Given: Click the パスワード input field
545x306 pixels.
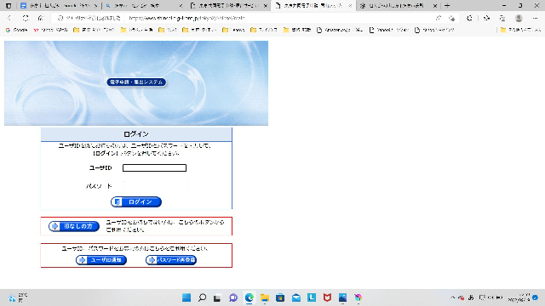Looking at the screenshot, I should click(154, 186).
